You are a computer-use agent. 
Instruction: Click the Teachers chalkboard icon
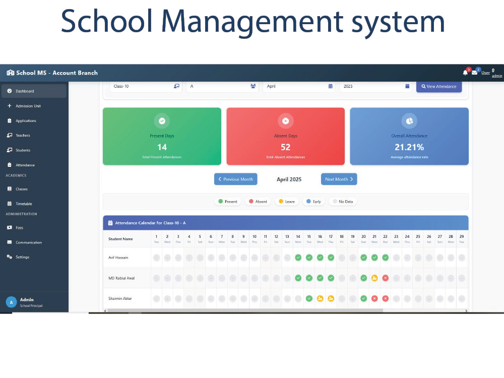click(x=9, y=135)
